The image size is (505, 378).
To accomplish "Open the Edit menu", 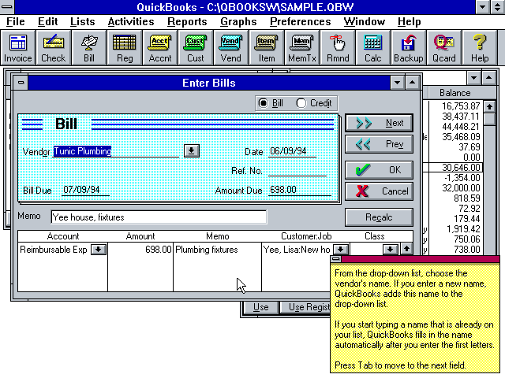I will pos(47,21).
